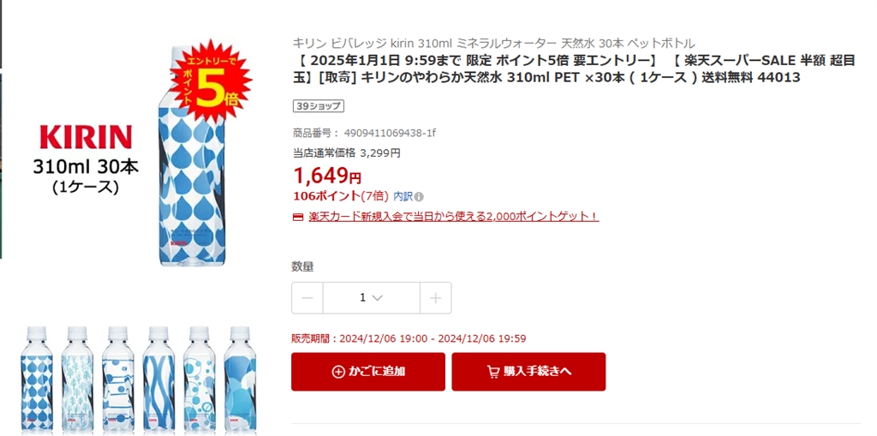Click the shopping cart icon in 購入手続きへ button
The height and width of the screenshot is (436, 877).
493,372
